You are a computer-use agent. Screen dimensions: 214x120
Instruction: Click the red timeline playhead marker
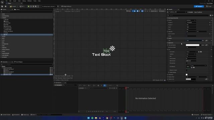126,88
